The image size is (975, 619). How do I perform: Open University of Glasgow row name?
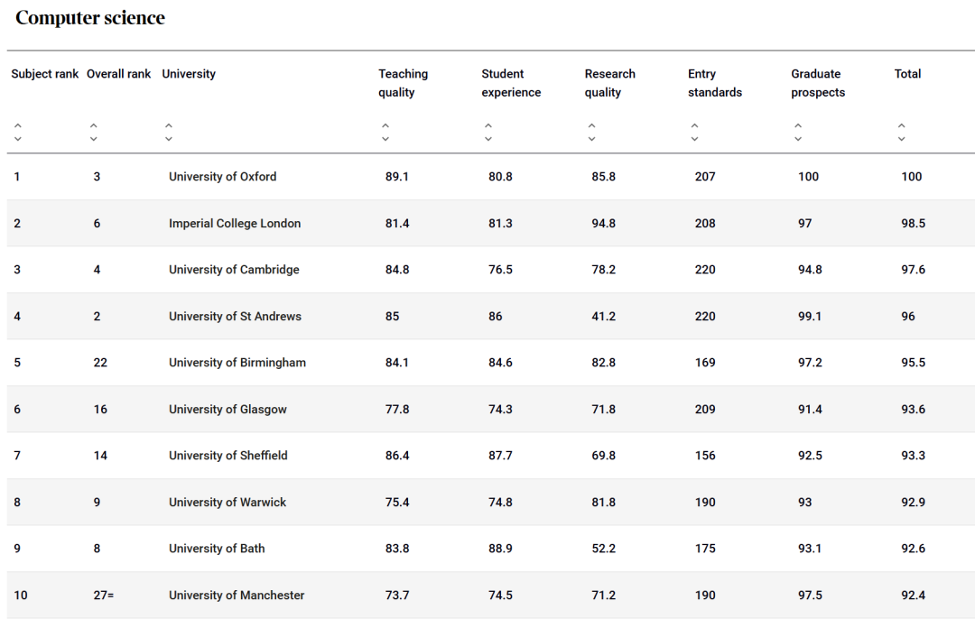coord(227,409)
